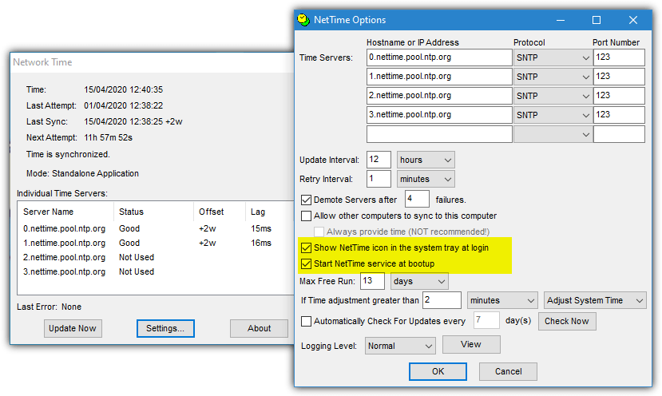Click port number field for first server

coord(619,57)
